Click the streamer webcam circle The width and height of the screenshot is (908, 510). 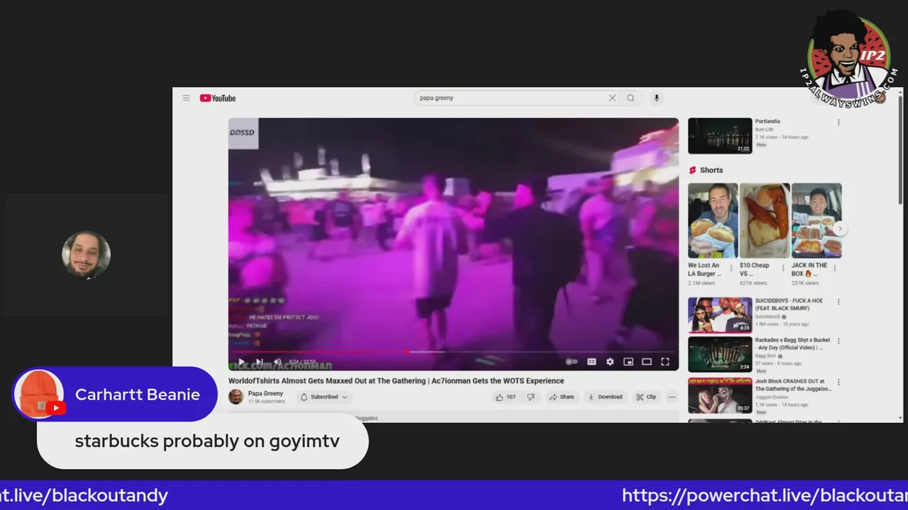coord(86,255)
